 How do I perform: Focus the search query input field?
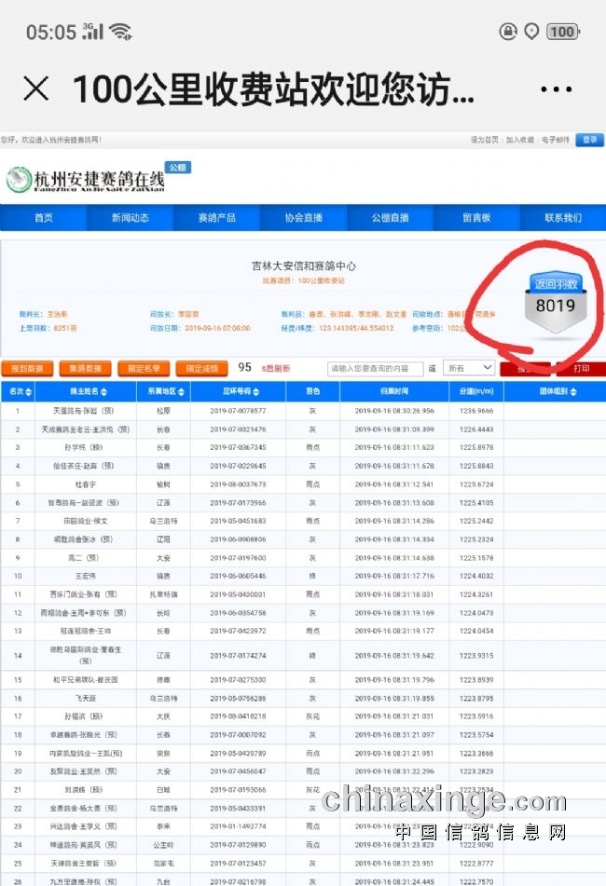click(x=375, y=368)
